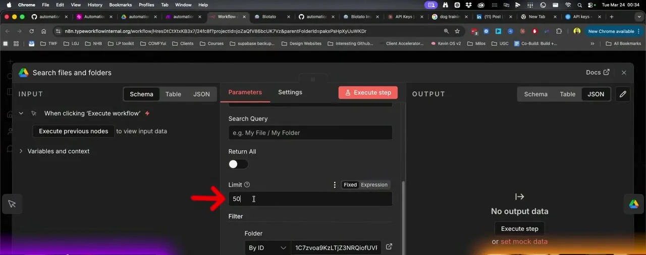646x255 pixels.
Task: Open the Limit options three-dot menu
Action: pyautogui.click(x=335, y=185)
